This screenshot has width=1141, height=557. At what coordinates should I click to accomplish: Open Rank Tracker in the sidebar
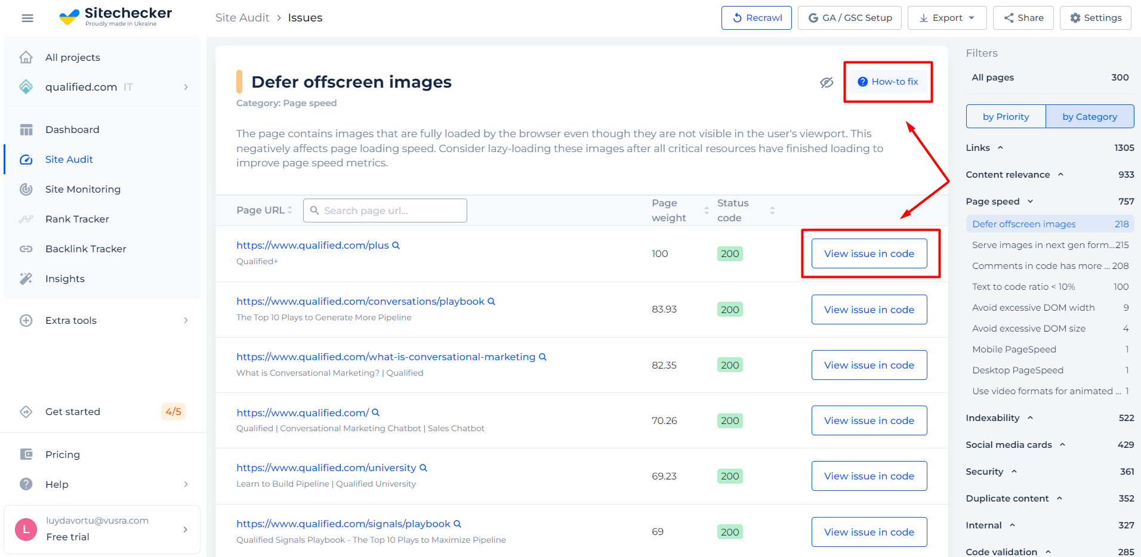pyautogui.click(x=77, y=219)
